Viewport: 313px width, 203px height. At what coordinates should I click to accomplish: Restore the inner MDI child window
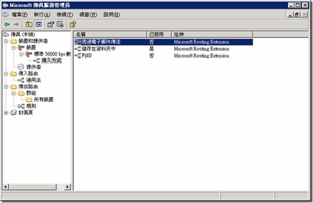tap(297, 15)
